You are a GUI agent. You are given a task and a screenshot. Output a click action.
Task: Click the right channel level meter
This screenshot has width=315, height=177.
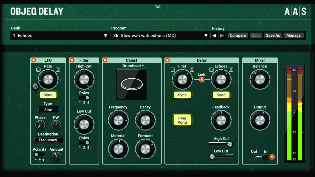[x=300, y=114]
